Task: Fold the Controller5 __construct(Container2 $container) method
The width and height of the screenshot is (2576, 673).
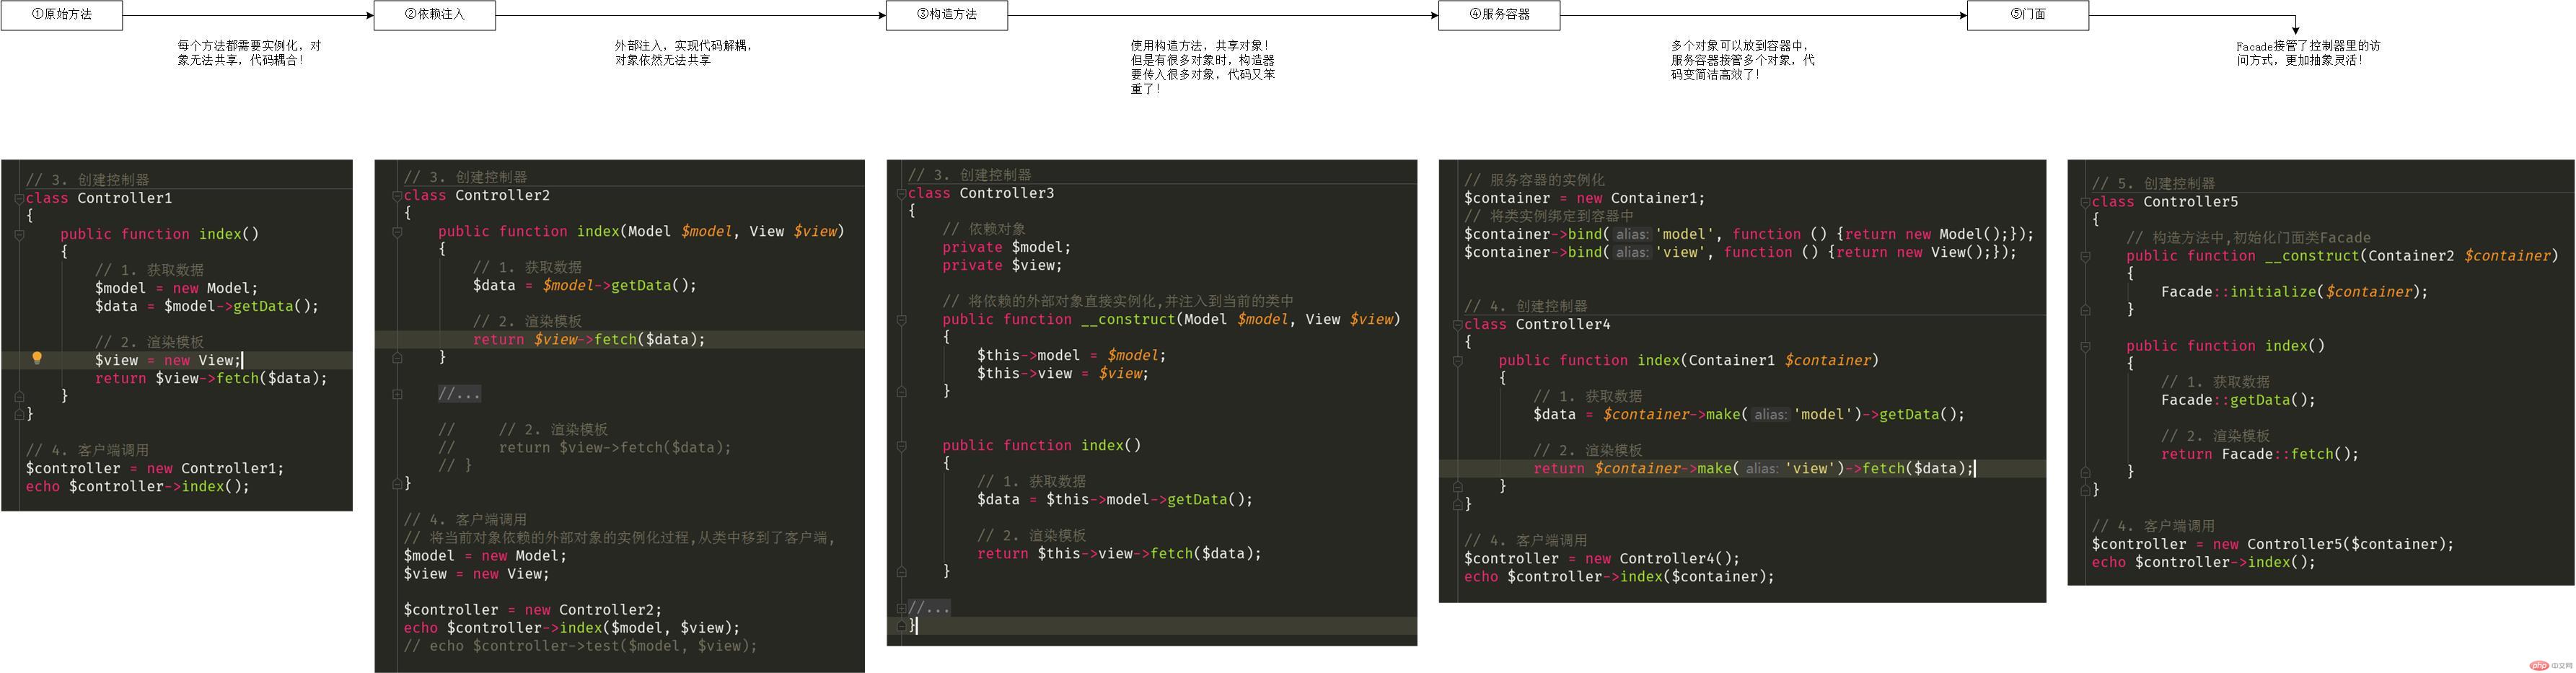Action: pyautogui.click(x=2085, y=256)
